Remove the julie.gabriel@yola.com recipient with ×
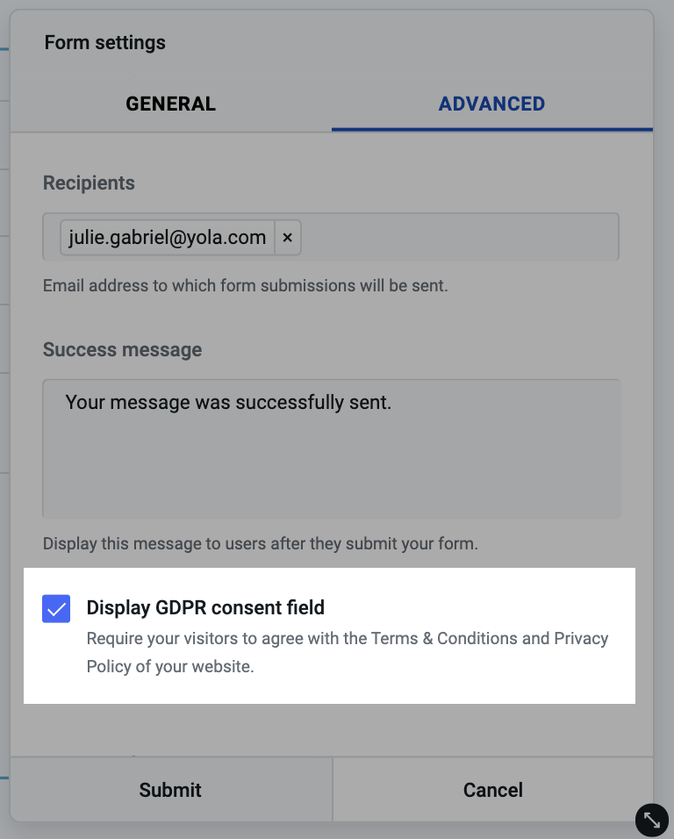This screenshot has width=674, height=839. pos(288,238)
